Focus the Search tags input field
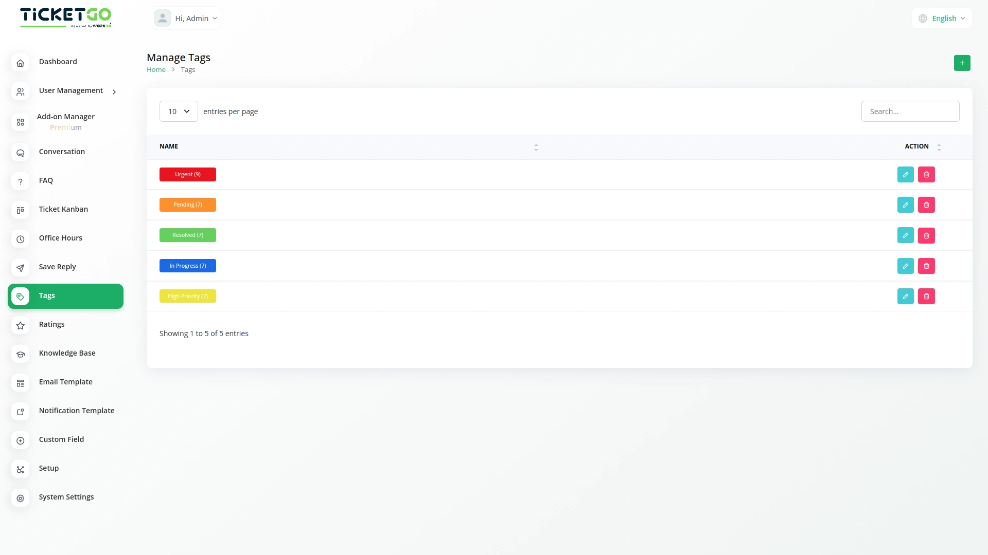Image resolution: width=988 pixels, height=555 pixels. tap(910, 112)
